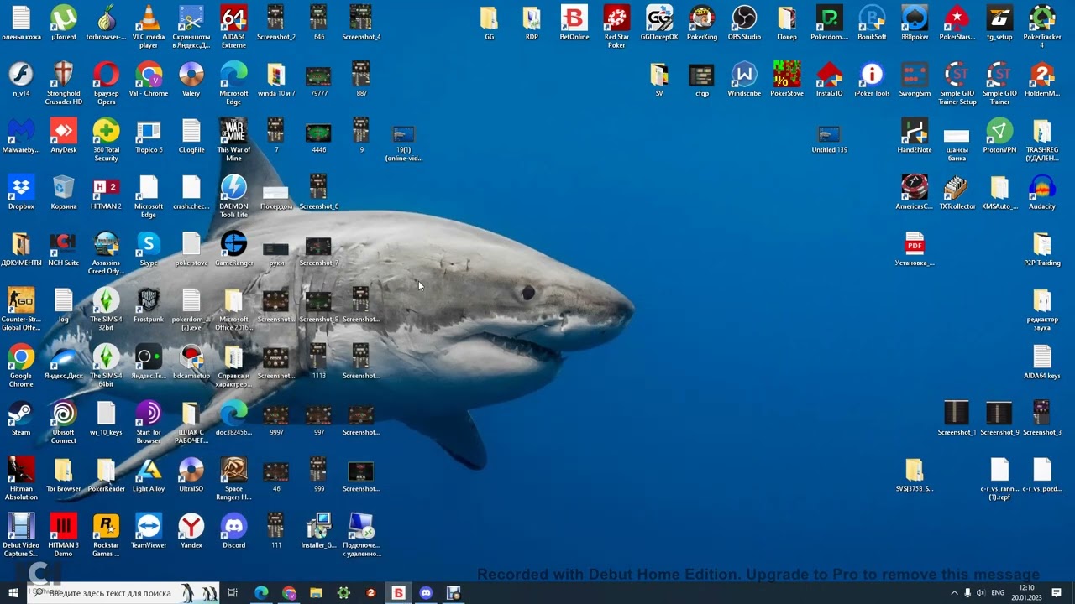Select the Skype desktop icon
The image size is (1075, 604).
coord(149,249)
